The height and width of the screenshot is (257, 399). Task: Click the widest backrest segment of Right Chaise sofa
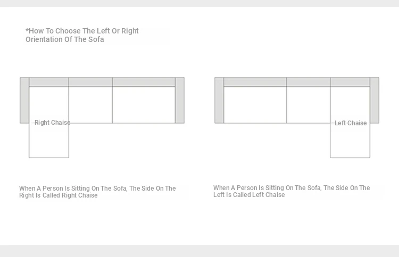pos(144,82)
